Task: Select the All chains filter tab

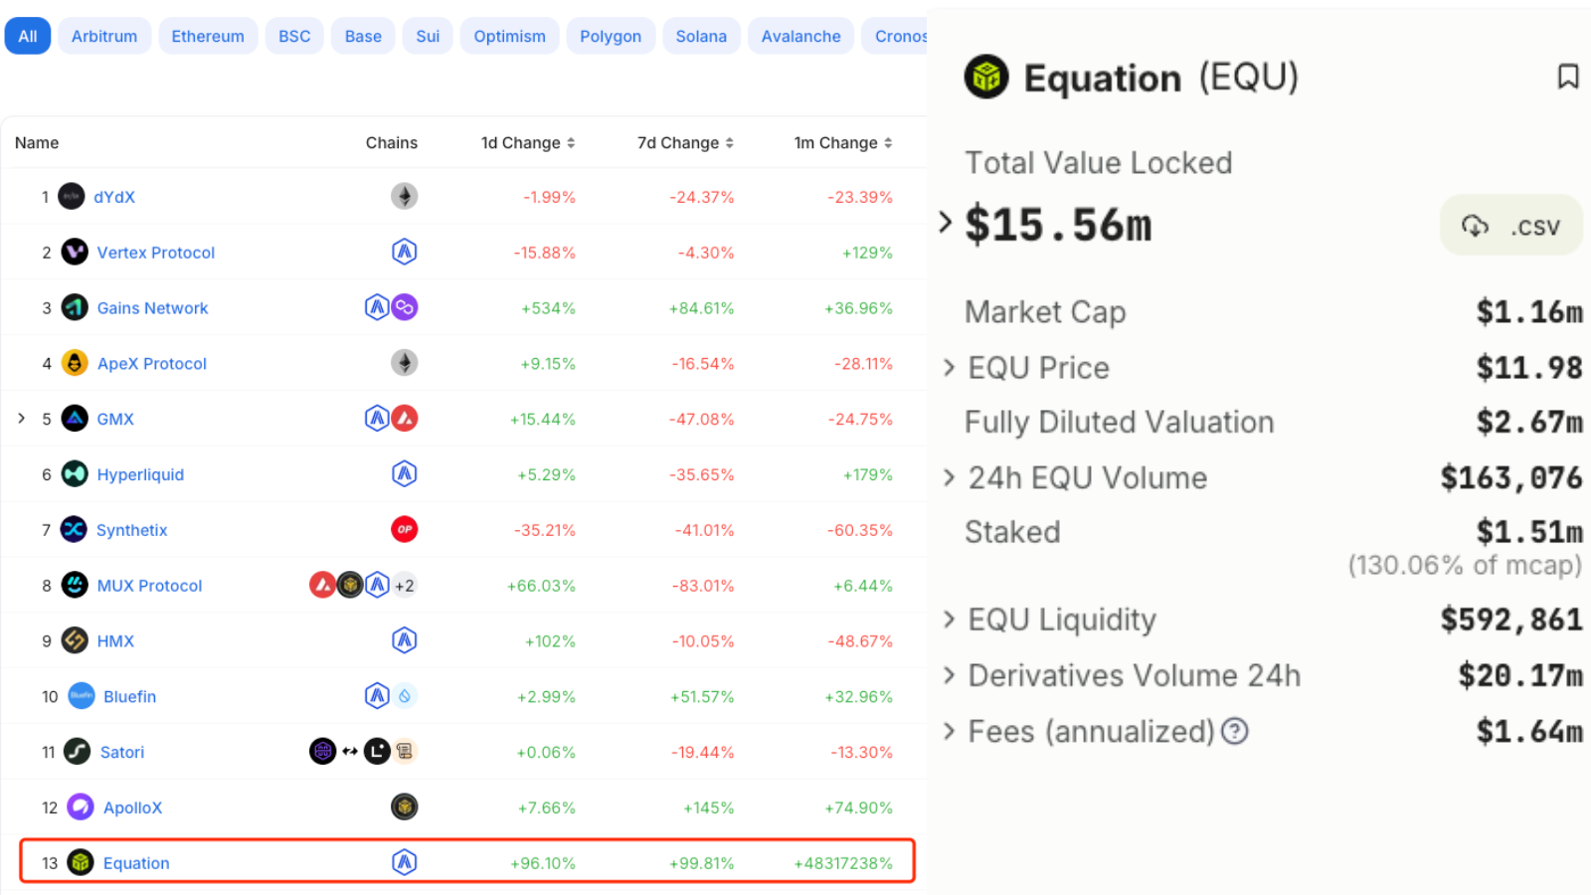Action: [x=28, y=36]
